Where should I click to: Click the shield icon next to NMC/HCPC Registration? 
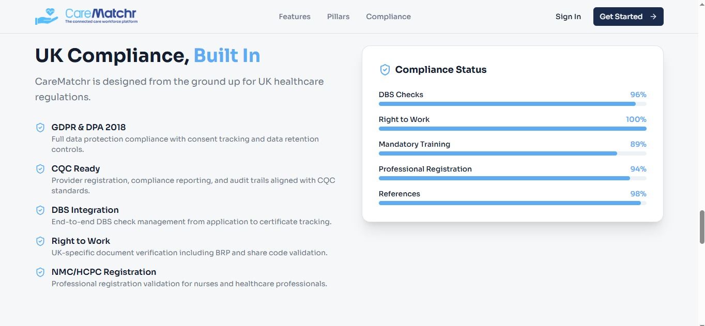[x=40, y=272]
